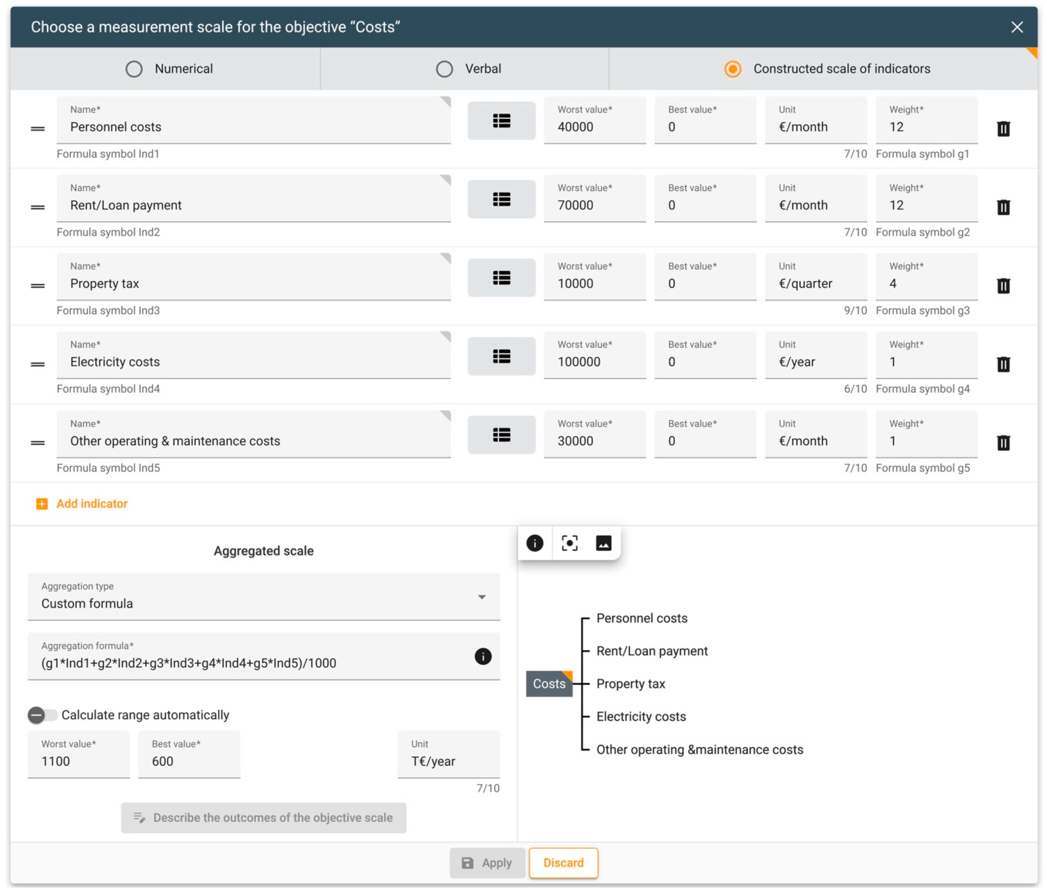The width and height of the screenshot is (1047, 892).
Task: Click the Costs node in hierarchy
Action: (x=549, y=684)
